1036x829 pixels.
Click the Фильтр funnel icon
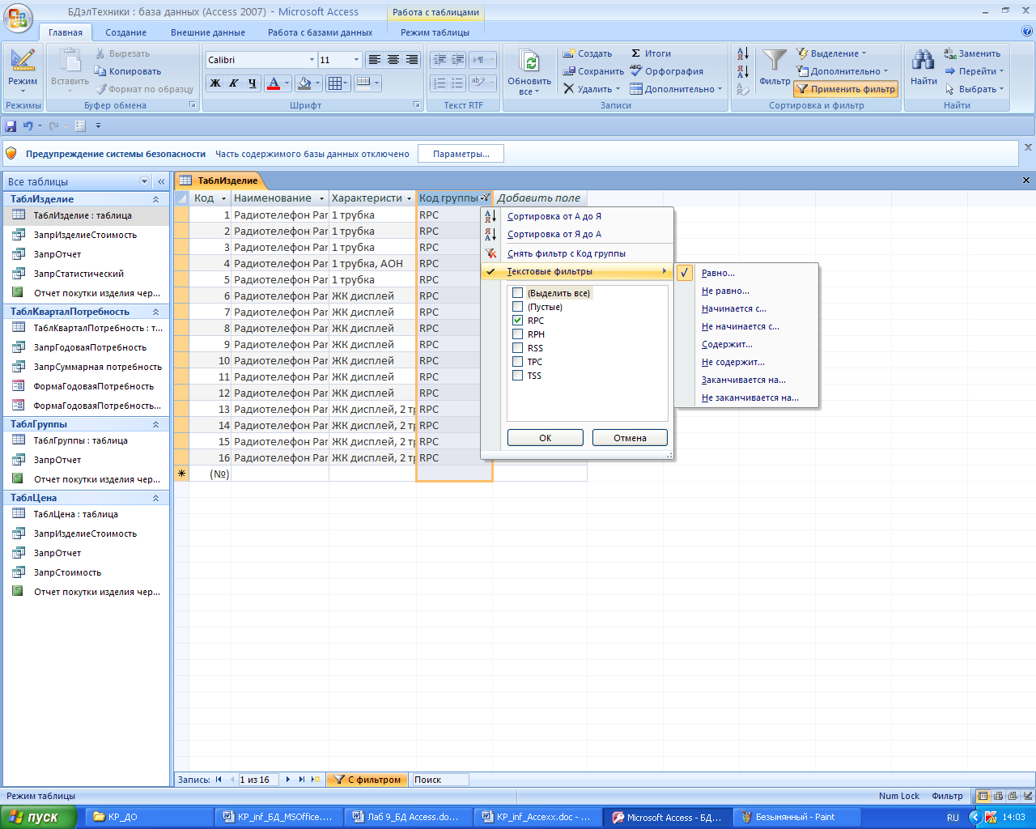coord(775,60)
